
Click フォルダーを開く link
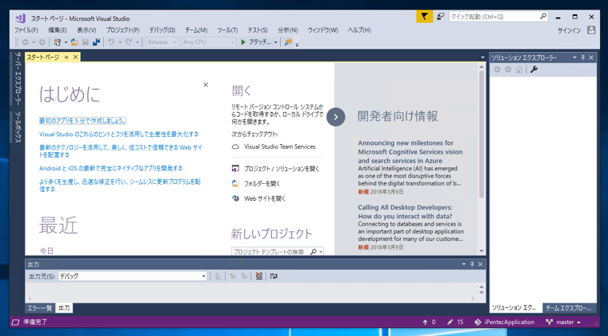coord(262,183)
